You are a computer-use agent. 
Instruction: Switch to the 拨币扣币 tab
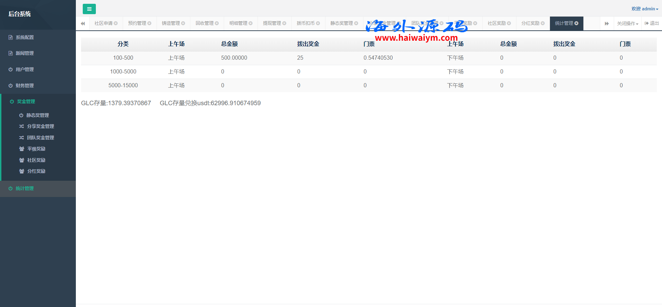(x=305, y=23)
